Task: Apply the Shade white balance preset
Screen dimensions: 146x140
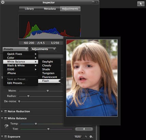Action: pyautogui.click(x=50, y=69)
